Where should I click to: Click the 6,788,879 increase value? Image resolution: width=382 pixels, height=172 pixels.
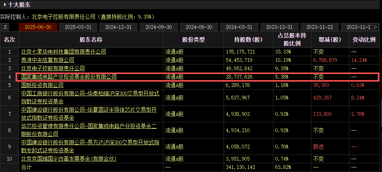click(x=325, y=60)
